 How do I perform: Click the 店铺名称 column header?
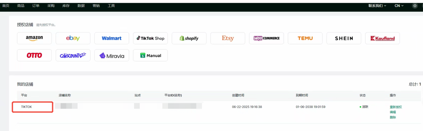tap(65, 95)
